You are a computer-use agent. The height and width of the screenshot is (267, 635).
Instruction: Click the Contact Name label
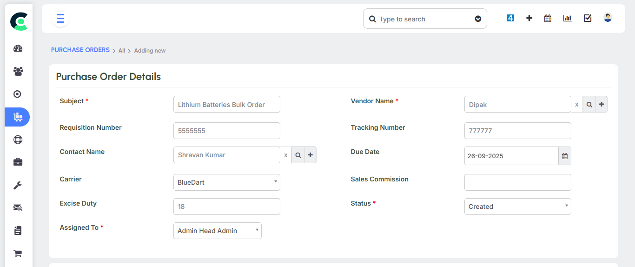(x=82, y=152)
